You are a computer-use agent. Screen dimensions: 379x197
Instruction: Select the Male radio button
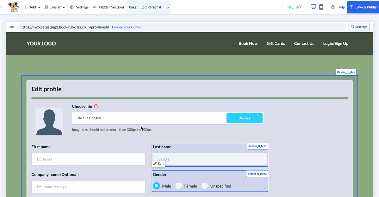click(x=156, y=186)
